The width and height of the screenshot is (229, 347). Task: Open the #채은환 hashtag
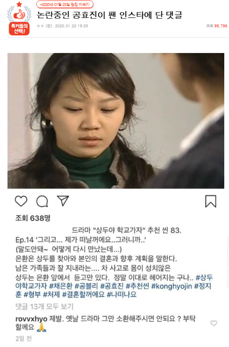(61, 286)
